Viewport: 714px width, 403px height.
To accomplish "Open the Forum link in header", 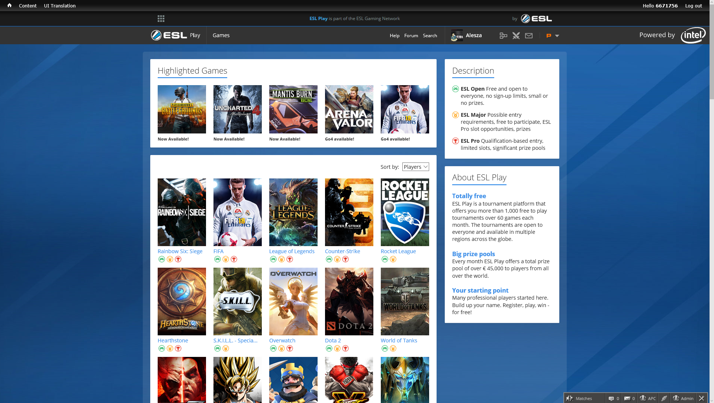I will [411, 36].
